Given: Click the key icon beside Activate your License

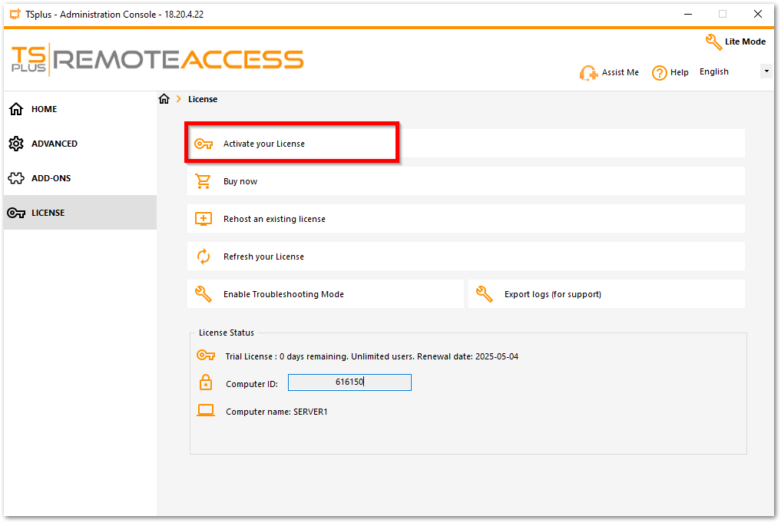Looking at the screenshot, I should 204,144.
